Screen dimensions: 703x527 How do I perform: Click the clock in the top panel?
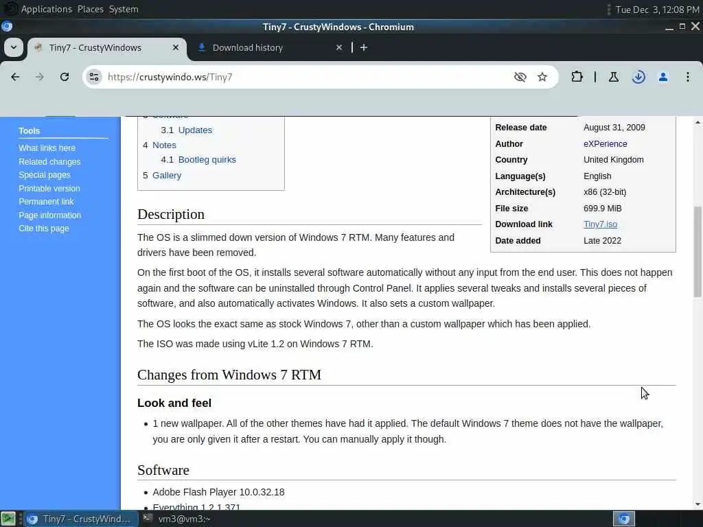(x=657, y=10)
